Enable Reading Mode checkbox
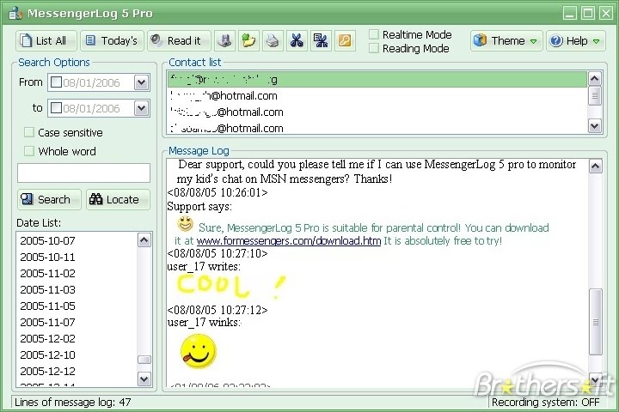Viewport: 619px width, 412px height. click(374, 48)
